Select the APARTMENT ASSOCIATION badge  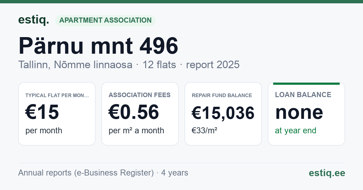[105, 21]
